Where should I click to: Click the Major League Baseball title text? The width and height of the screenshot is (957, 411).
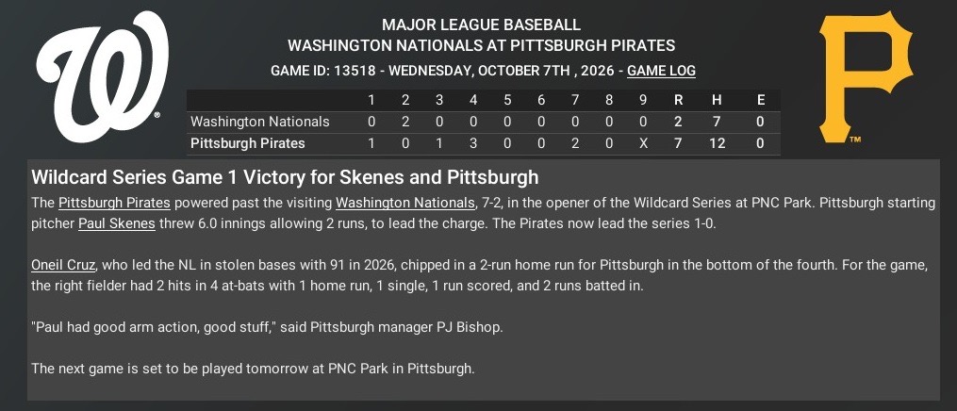click(x=481, y=25)
